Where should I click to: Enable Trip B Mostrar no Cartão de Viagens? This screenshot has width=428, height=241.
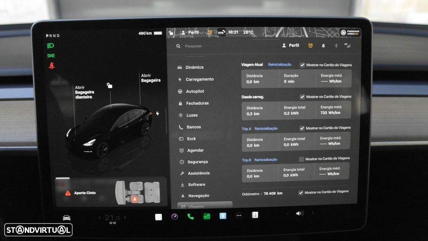coord(301,159)
